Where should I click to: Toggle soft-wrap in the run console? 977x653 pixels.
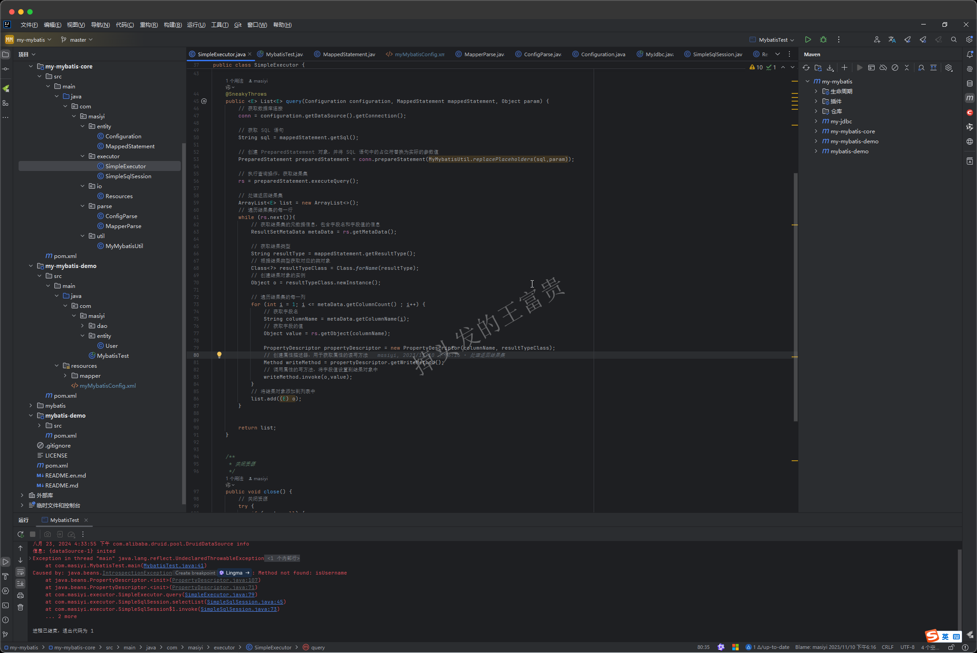point(20,572)
